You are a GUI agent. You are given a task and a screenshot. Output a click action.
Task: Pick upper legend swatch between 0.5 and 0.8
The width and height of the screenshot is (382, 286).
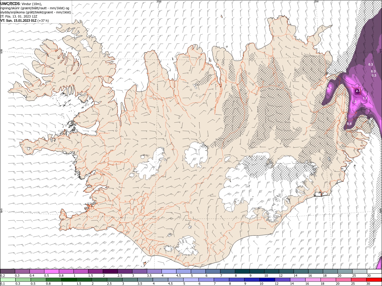pyautogui.click(x=51, y=271)
